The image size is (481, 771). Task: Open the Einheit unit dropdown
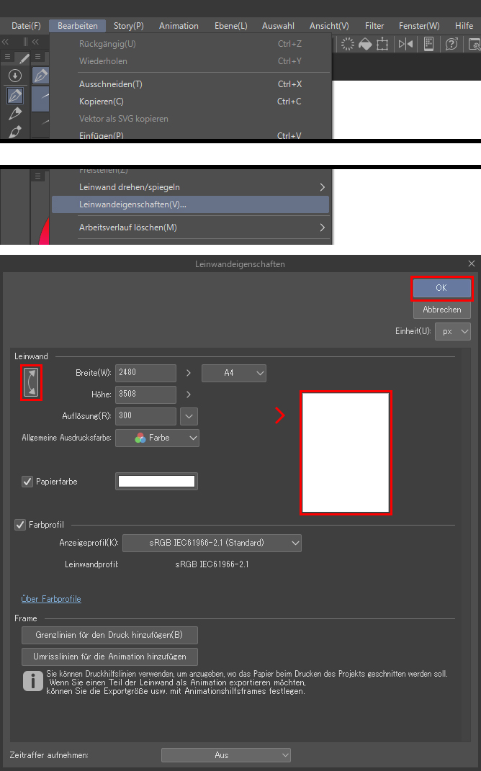453,331
